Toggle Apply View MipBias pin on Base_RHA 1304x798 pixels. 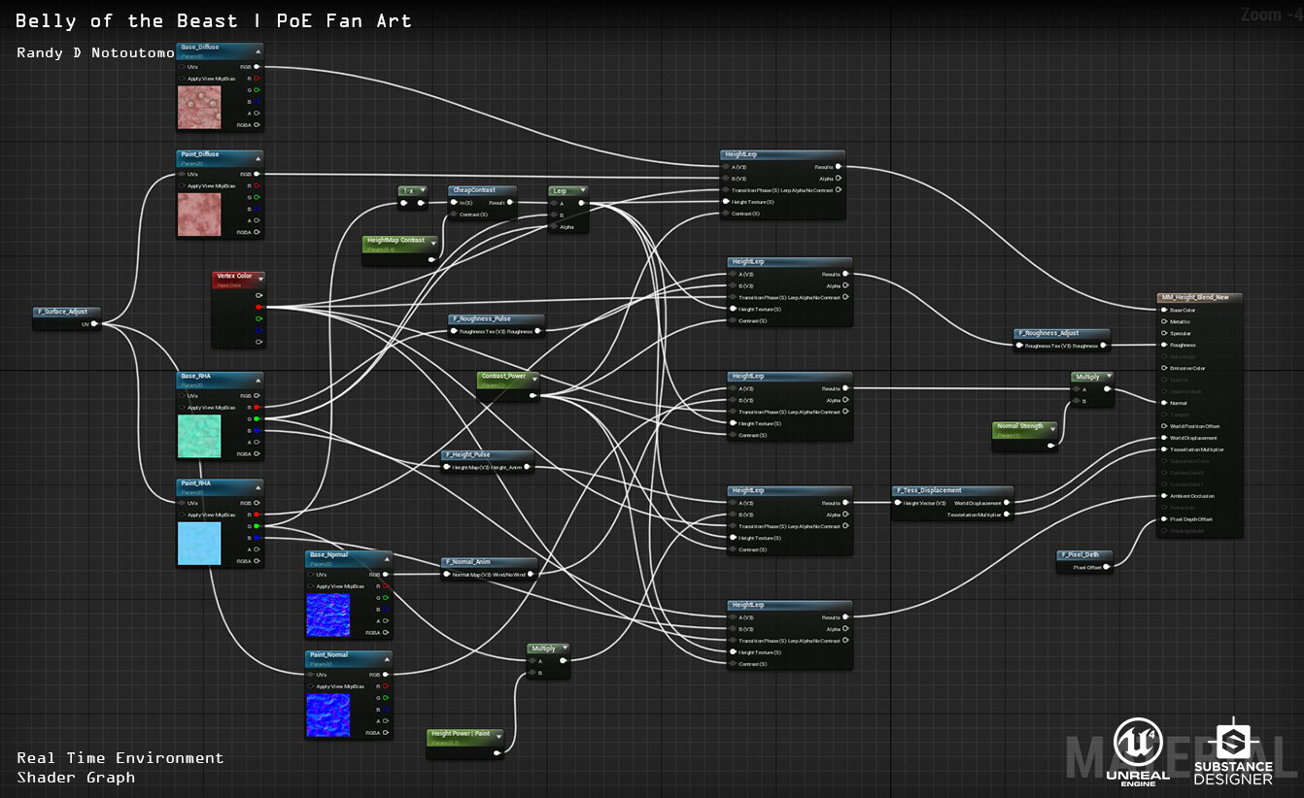coord(183,408)
